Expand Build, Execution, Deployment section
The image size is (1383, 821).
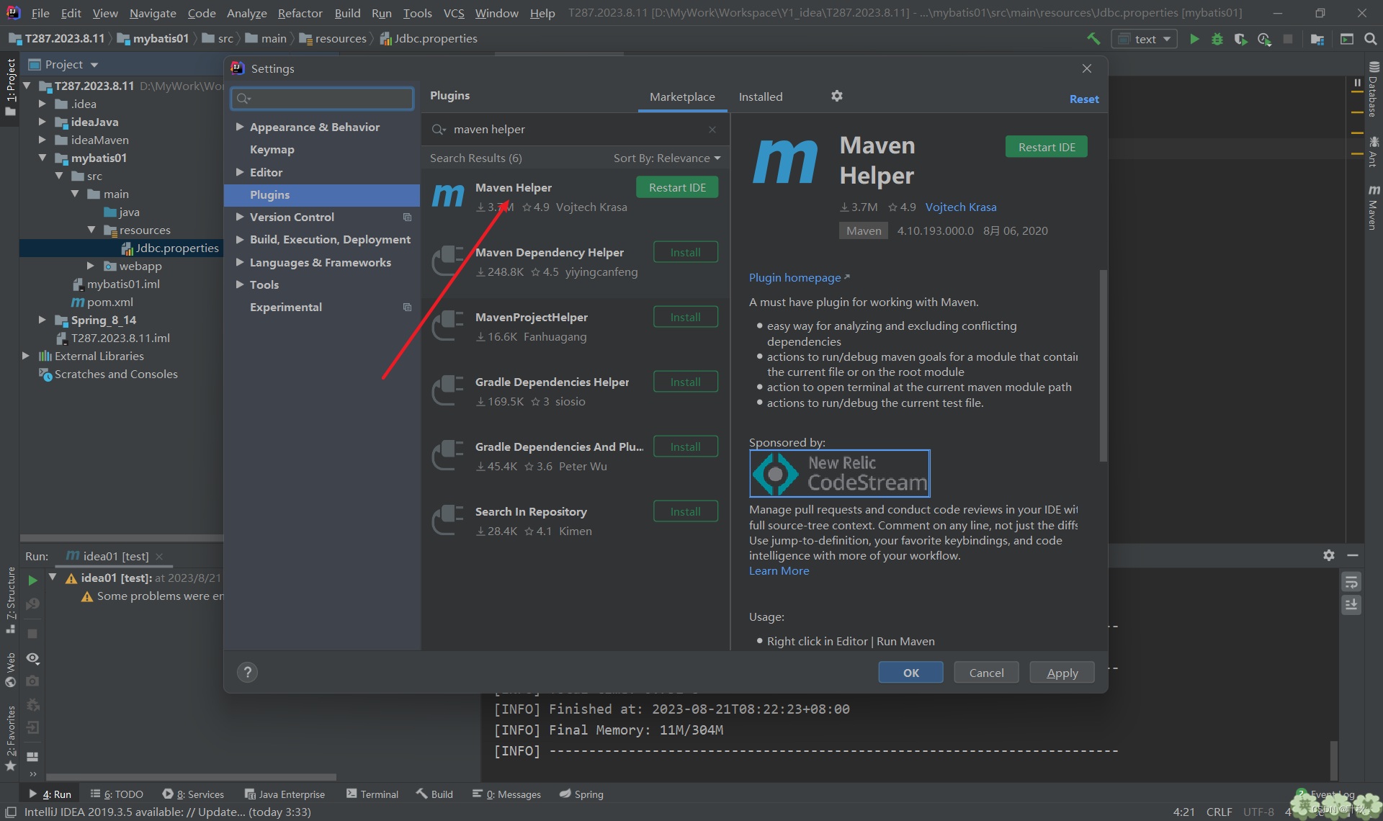click(240, 239)
